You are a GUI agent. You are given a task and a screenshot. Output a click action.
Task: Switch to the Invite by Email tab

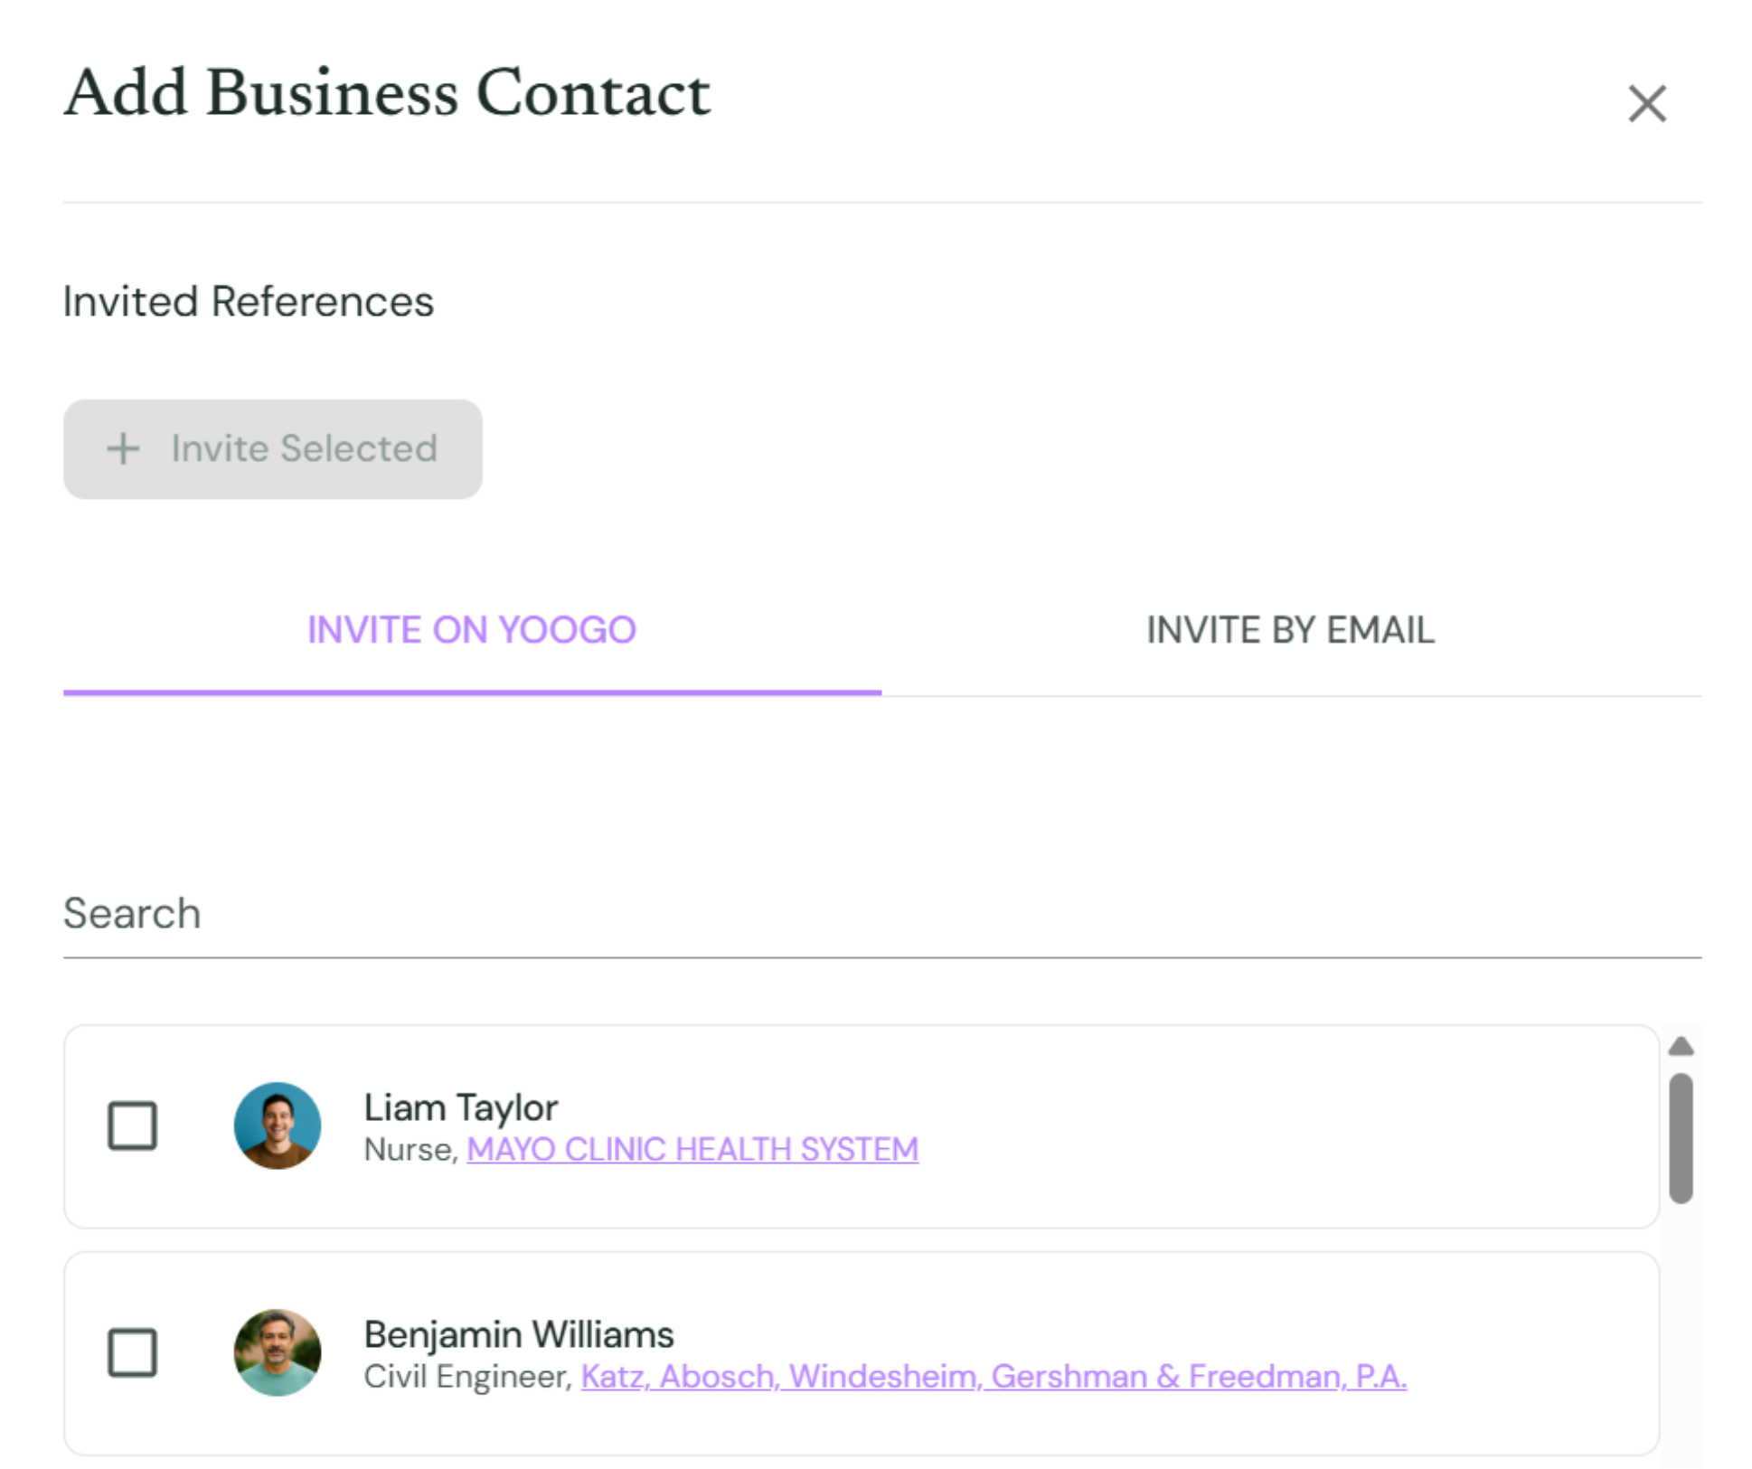click(1290, 630)
